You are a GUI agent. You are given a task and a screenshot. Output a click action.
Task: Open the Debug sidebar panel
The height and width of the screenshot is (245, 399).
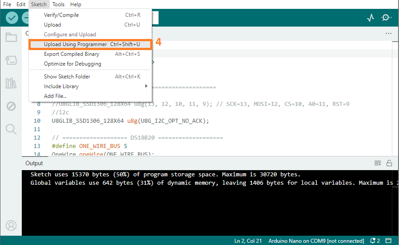point(11,106)
